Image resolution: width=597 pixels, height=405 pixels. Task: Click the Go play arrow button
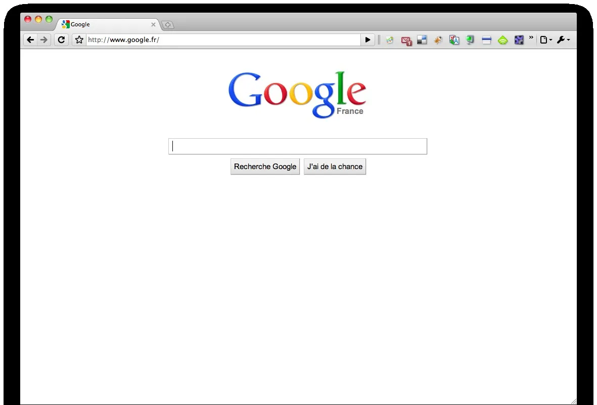click(368, 39)
